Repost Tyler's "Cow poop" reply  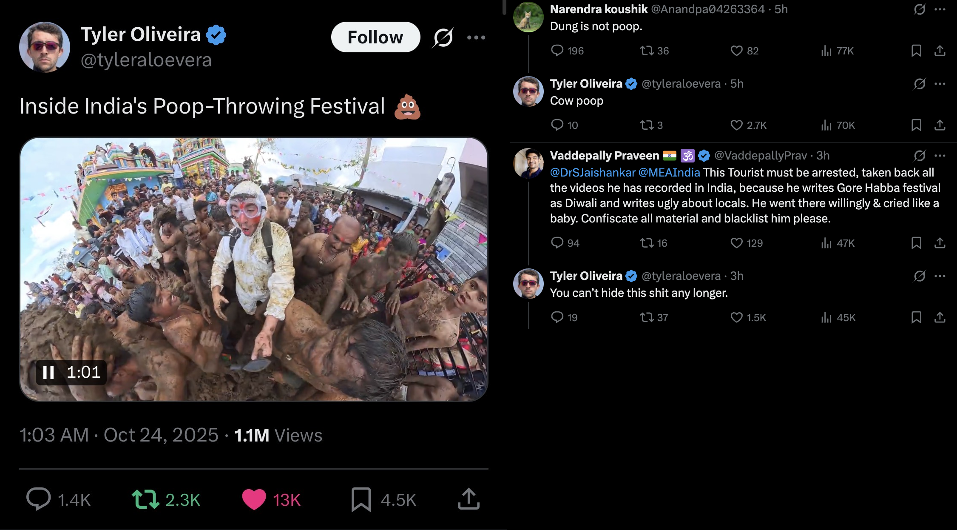pos(647,125)
